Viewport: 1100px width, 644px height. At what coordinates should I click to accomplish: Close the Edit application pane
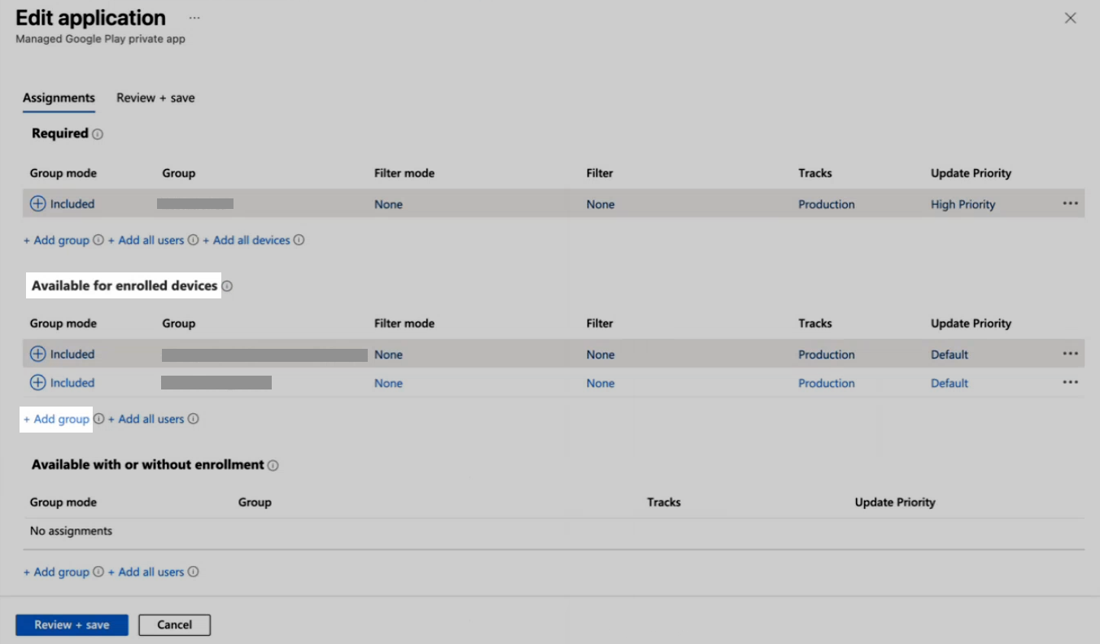(1071, 18)
